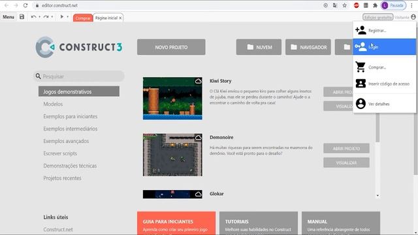Image resolution: width=418 pixels, height=235 pixels.
Task: Click the play preview icon
Action: pyautogui.click(x=62, y=17)
